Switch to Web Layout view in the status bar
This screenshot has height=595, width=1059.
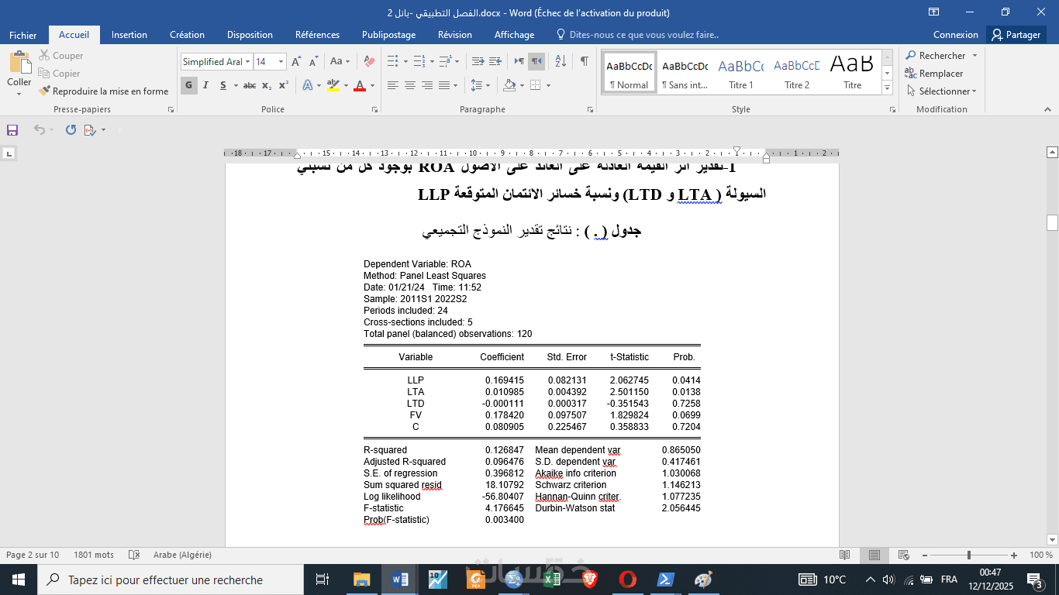902,555
